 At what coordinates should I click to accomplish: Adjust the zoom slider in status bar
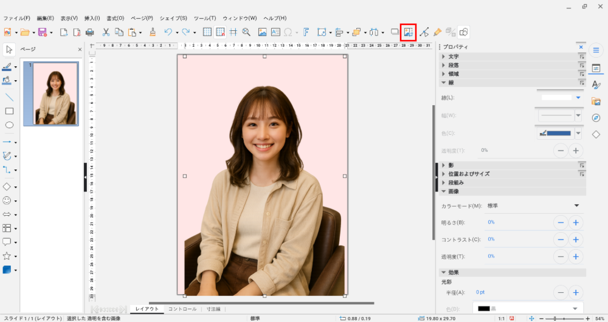tap(564, 318)
